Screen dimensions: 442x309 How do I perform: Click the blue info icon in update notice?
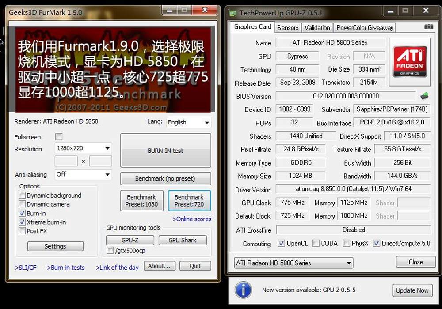(x=243, y=290)
